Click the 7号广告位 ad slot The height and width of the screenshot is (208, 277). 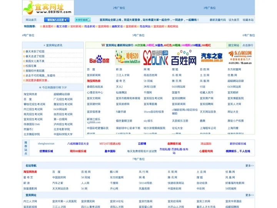point(138,159)
